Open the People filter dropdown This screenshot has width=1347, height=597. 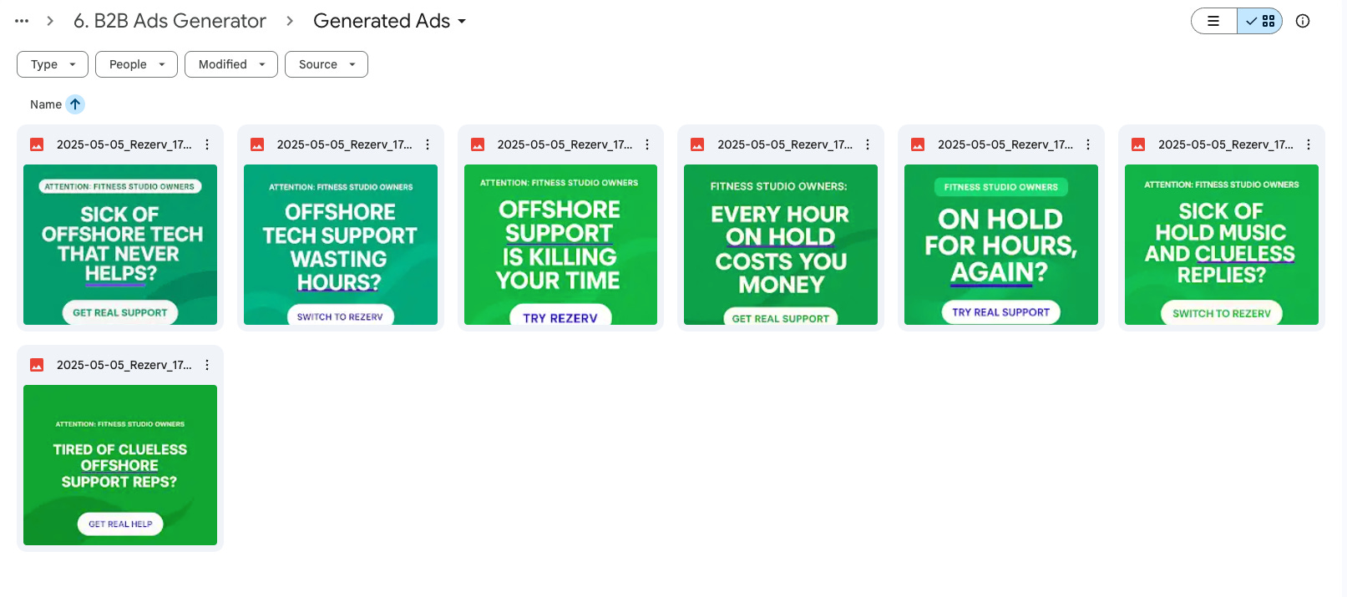tap(136, 64)
